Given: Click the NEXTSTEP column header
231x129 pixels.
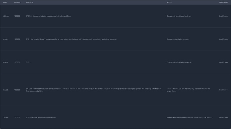Looking at the screenshot, I should [30, 2].
